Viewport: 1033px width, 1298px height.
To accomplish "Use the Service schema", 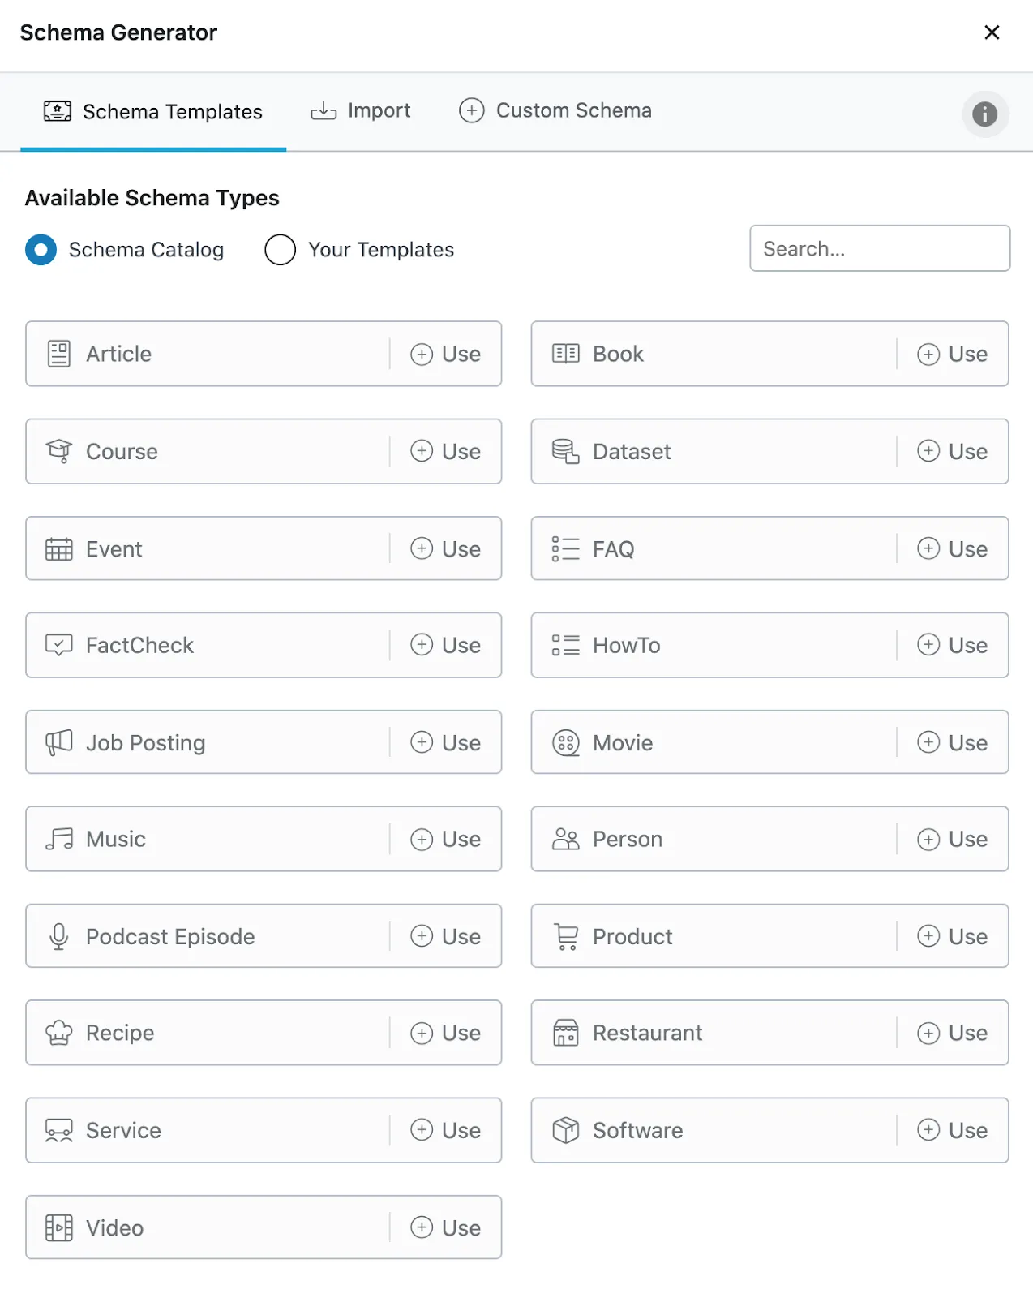I will [445, 1130].
